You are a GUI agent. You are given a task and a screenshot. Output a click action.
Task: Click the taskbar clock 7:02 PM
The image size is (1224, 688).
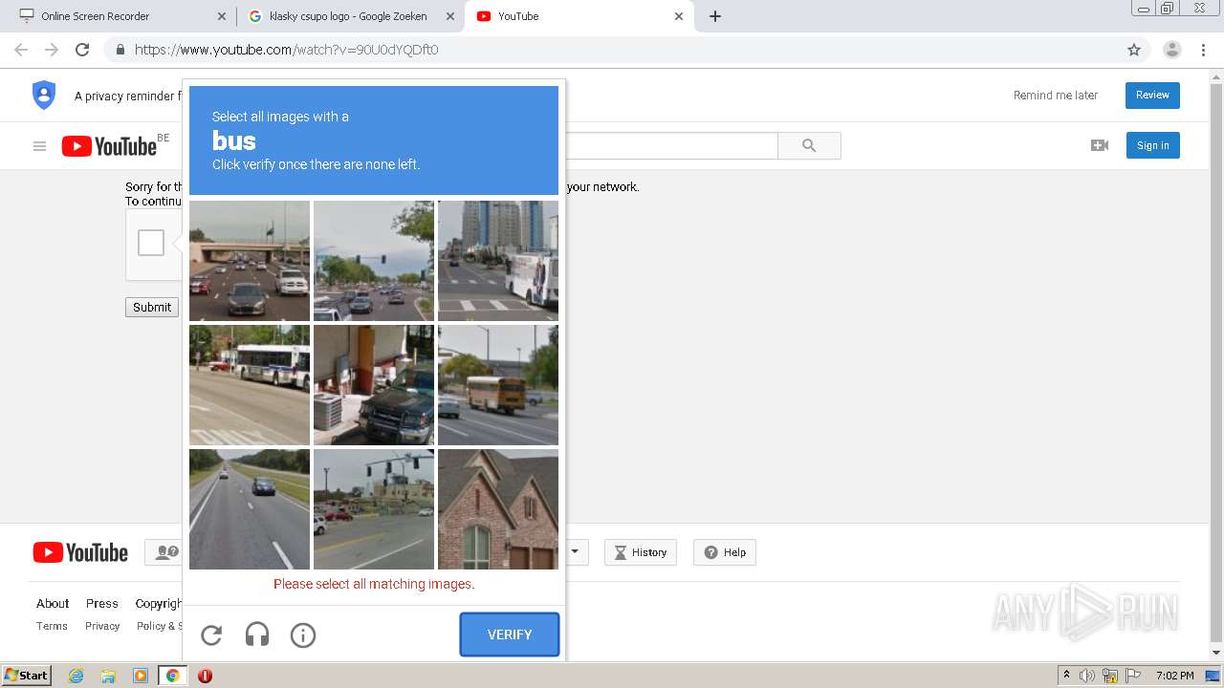1174,676
